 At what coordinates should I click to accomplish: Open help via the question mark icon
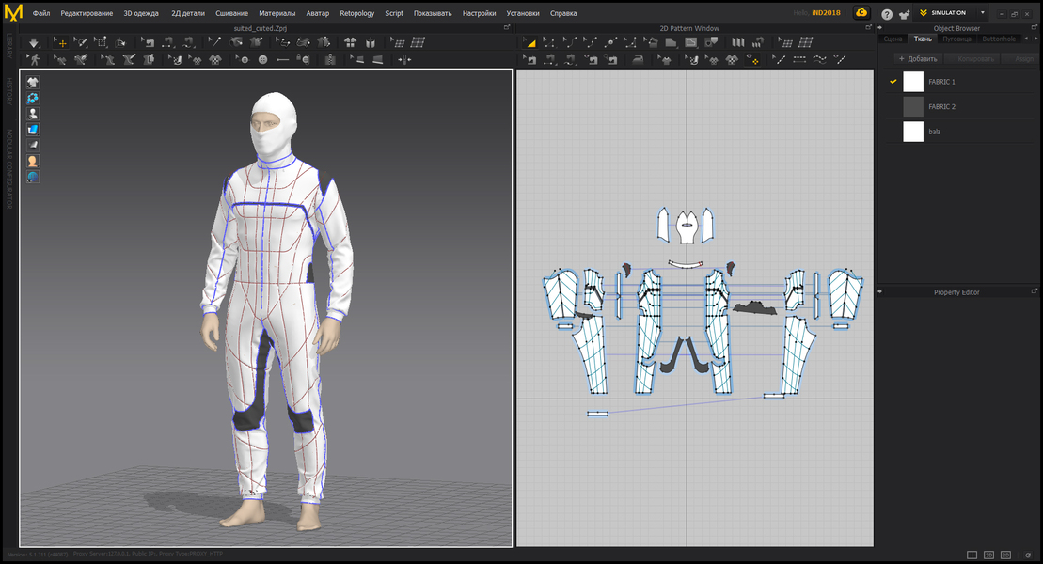click(887, 14)
